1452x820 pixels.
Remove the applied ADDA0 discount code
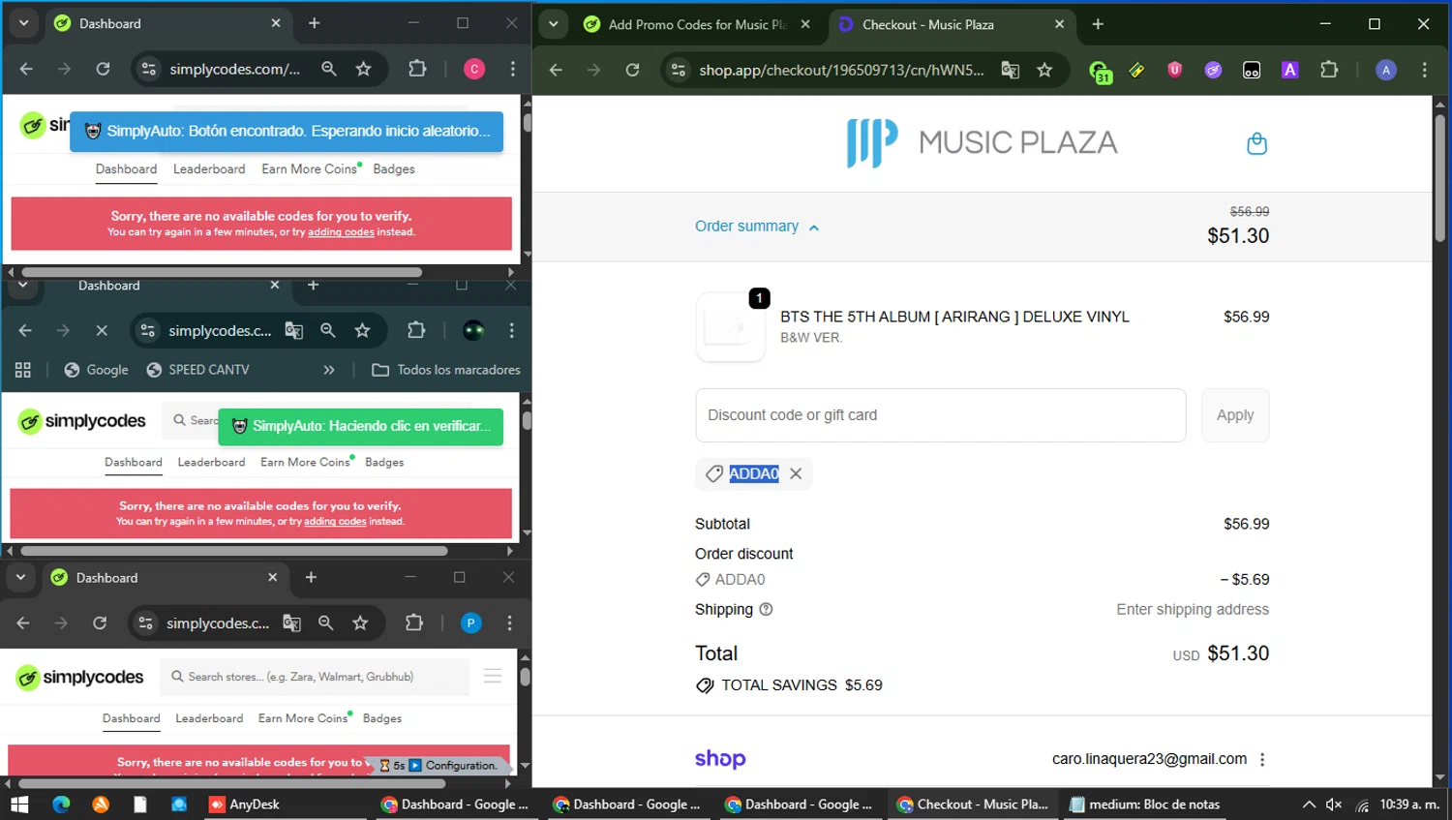pos(796,473)
